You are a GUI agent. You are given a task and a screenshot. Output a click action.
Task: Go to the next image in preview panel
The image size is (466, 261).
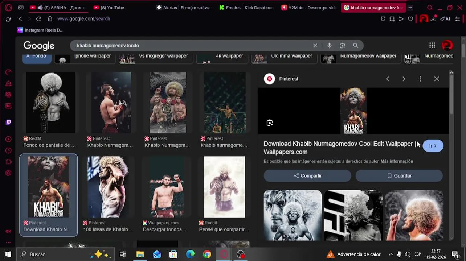click(x=404, y=79)
